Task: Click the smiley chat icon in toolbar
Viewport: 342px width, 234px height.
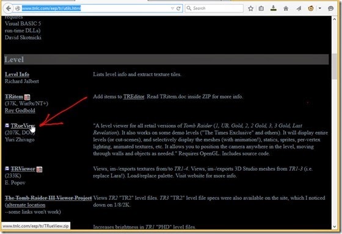Action: pos(330,9)
